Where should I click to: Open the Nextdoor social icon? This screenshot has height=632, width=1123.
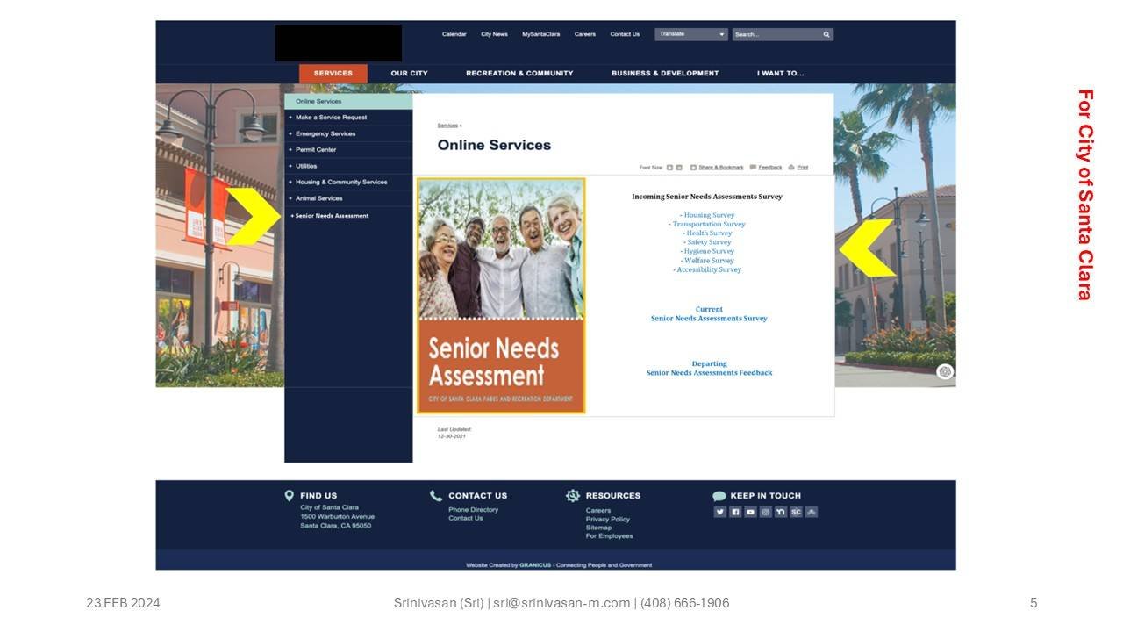point(781,512)
